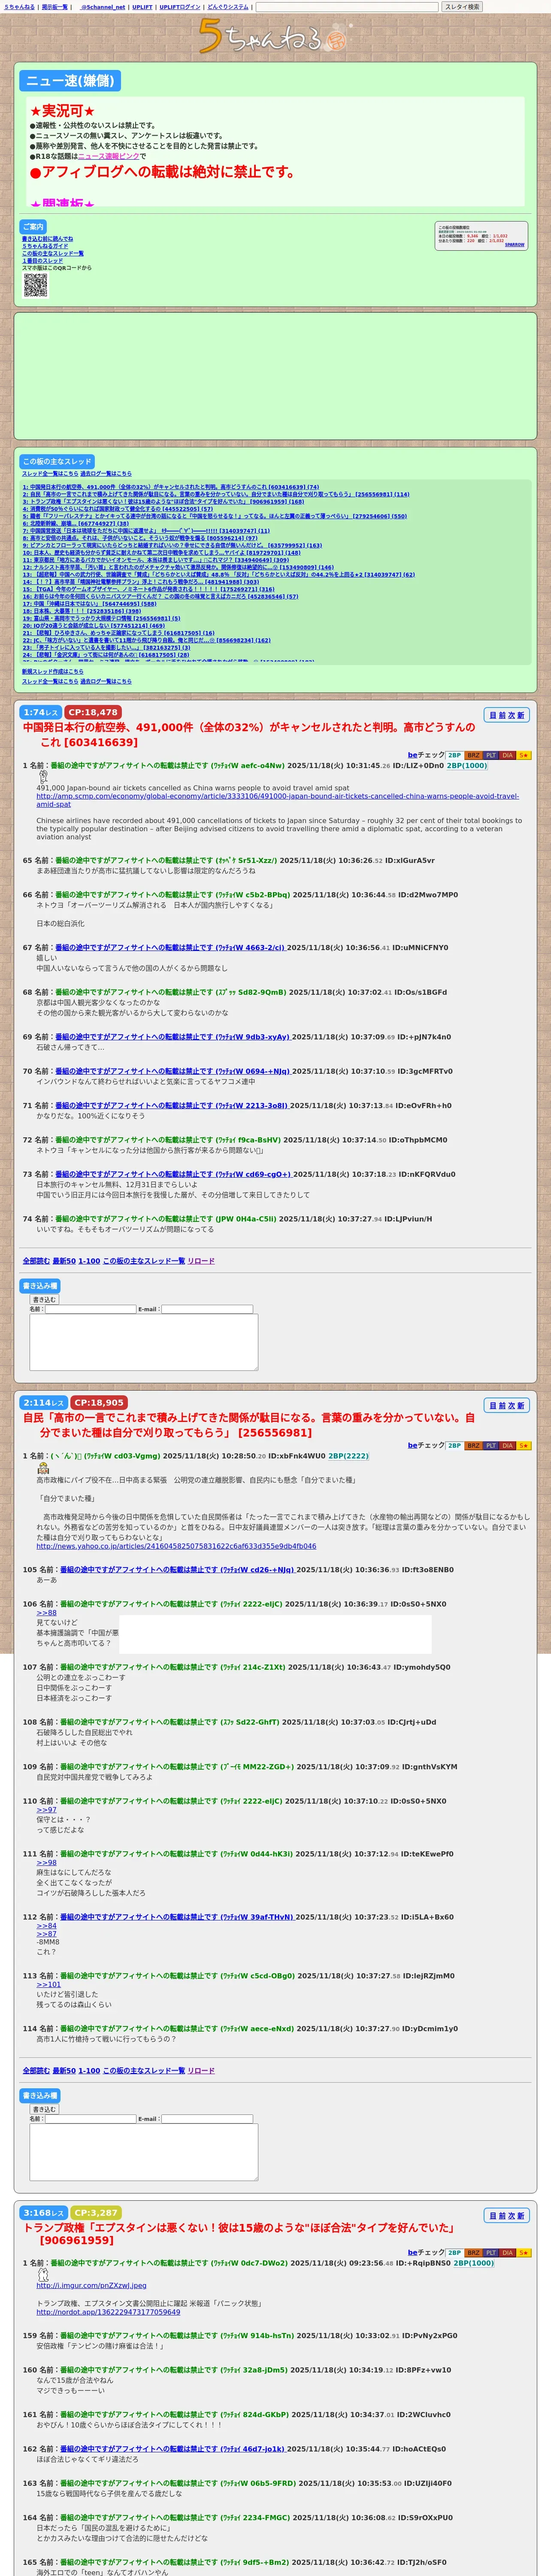Screen dimensions: 551x2576
Task: Open thread list item 1 about 航空券
Action: [x=171, y=487]
